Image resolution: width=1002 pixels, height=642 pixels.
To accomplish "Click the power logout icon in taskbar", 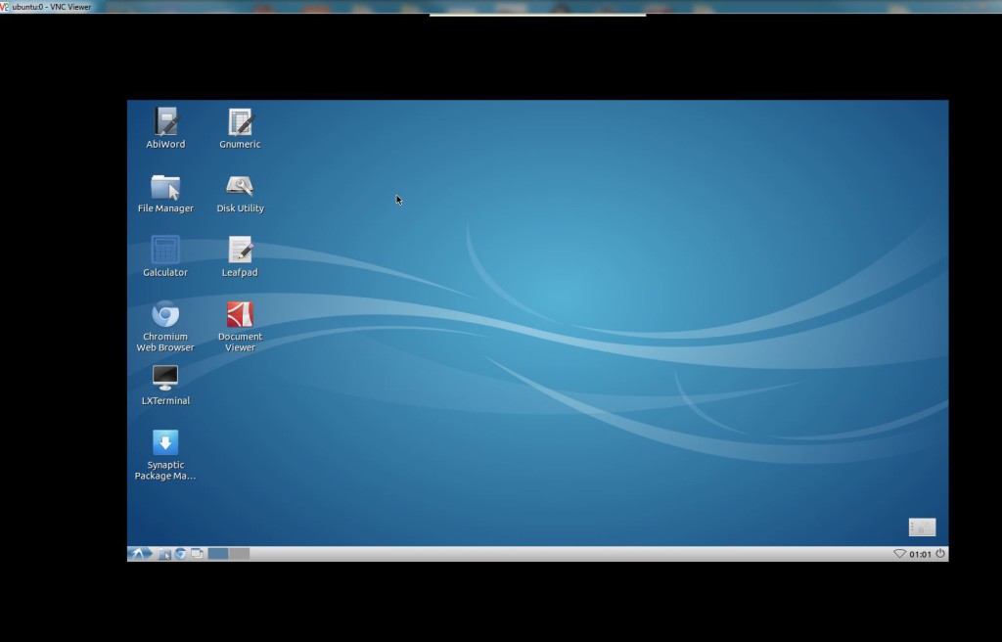I will 940,554.
